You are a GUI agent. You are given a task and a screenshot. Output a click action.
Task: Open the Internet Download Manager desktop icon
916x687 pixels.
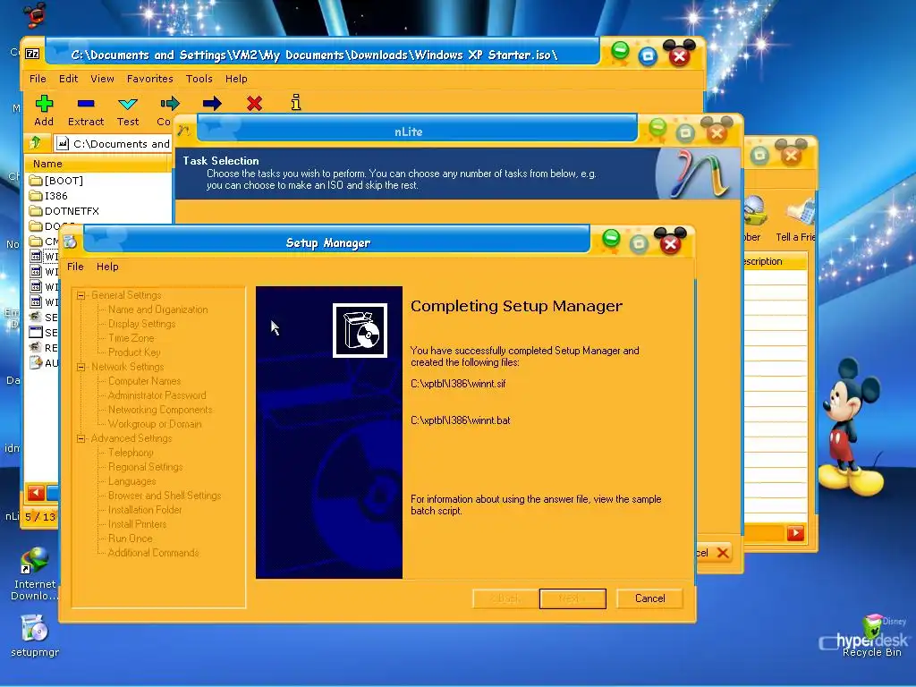pos(35,573)
